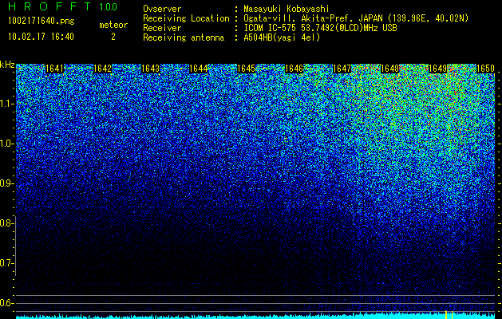Click time marker 1647
Viewport: 502px width, 319px height.
[x=342, y=69]
